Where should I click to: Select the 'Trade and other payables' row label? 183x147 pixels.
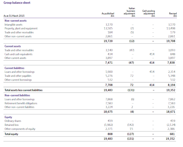(18, 76)
